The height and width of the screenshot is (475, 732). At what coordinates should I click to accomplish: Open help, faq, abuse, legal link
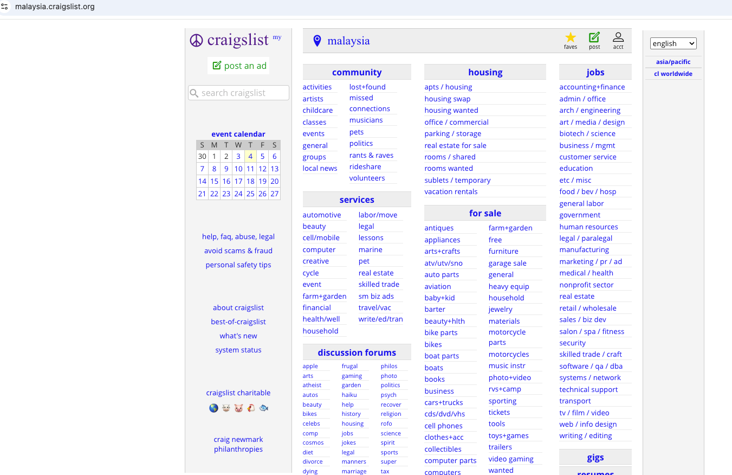238,236
